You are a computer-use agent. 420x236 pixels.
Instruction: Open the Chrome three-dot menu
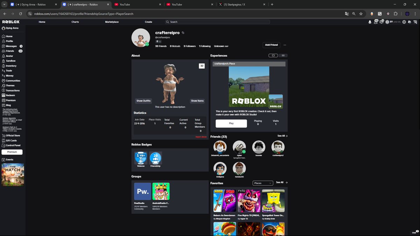415,14
